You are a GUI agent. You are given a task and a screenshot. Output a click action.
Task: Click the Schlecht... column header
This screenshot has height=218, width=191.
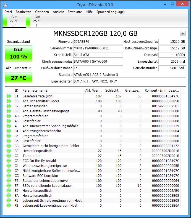[x=113, y=90]
